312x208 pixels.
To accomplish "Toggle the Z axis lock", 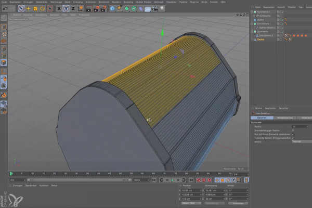I will pos(73,8).
